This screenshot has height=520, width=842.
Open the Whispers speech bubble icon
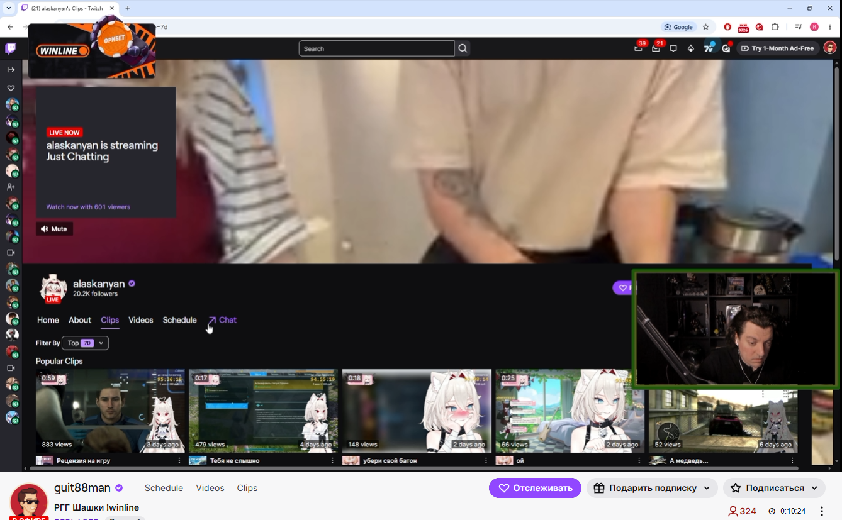pos(673,48)
